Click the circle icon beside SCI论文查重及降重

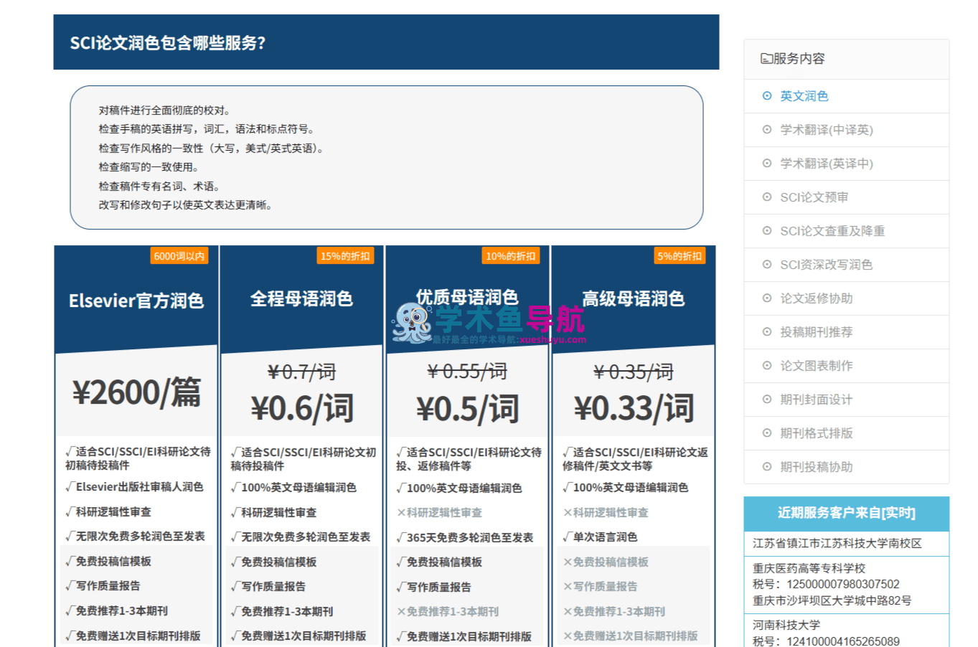[767, 231]
